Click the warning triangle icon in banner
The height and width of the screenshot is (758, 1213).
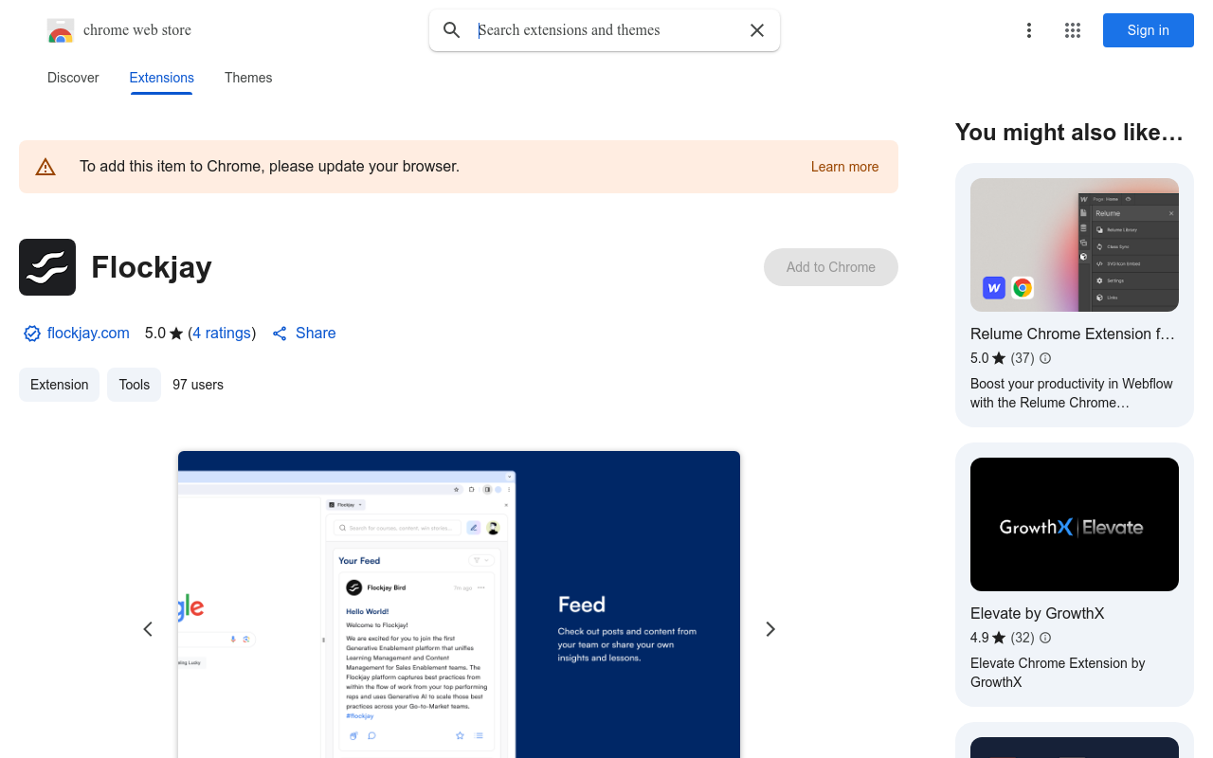coord(45,167)
